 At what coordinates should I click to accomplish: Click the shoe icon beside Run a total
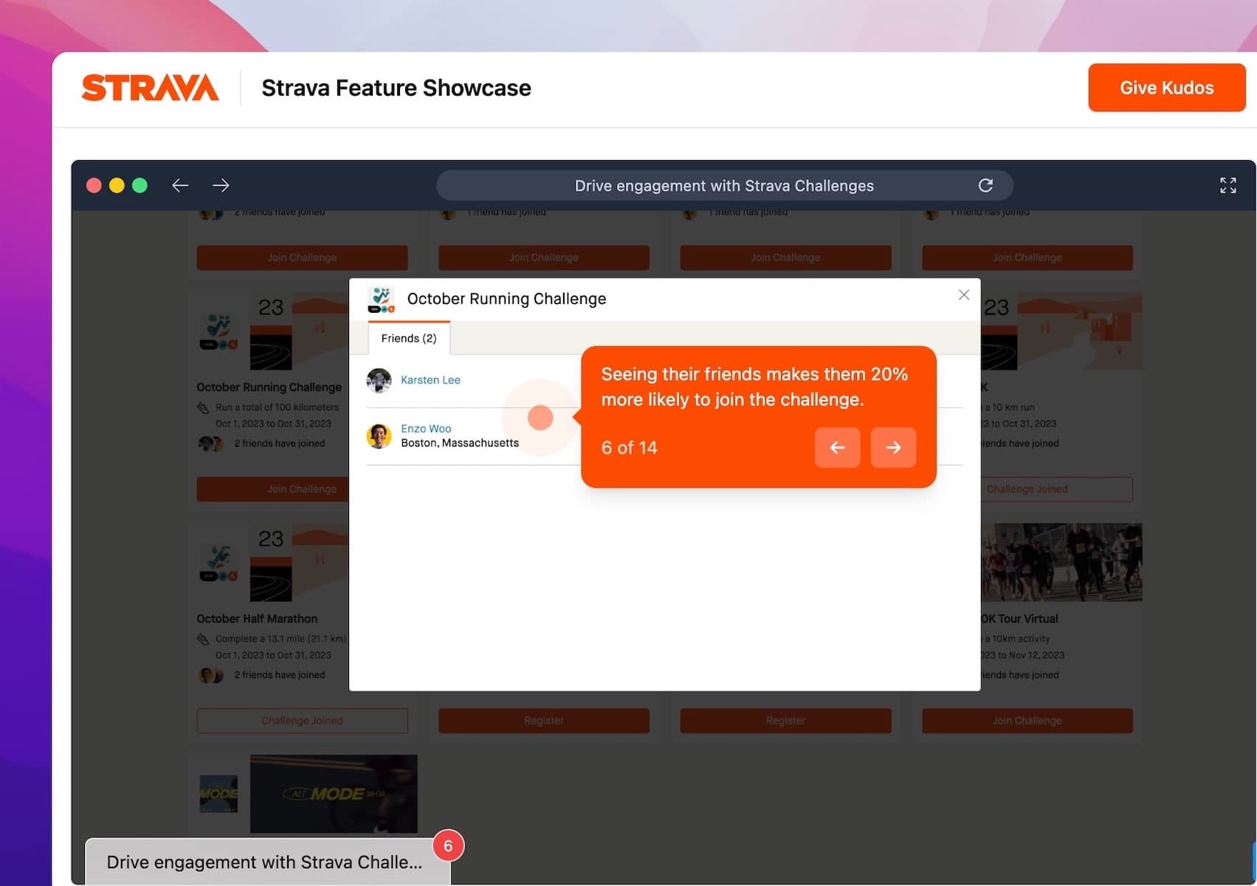point(203,407)
